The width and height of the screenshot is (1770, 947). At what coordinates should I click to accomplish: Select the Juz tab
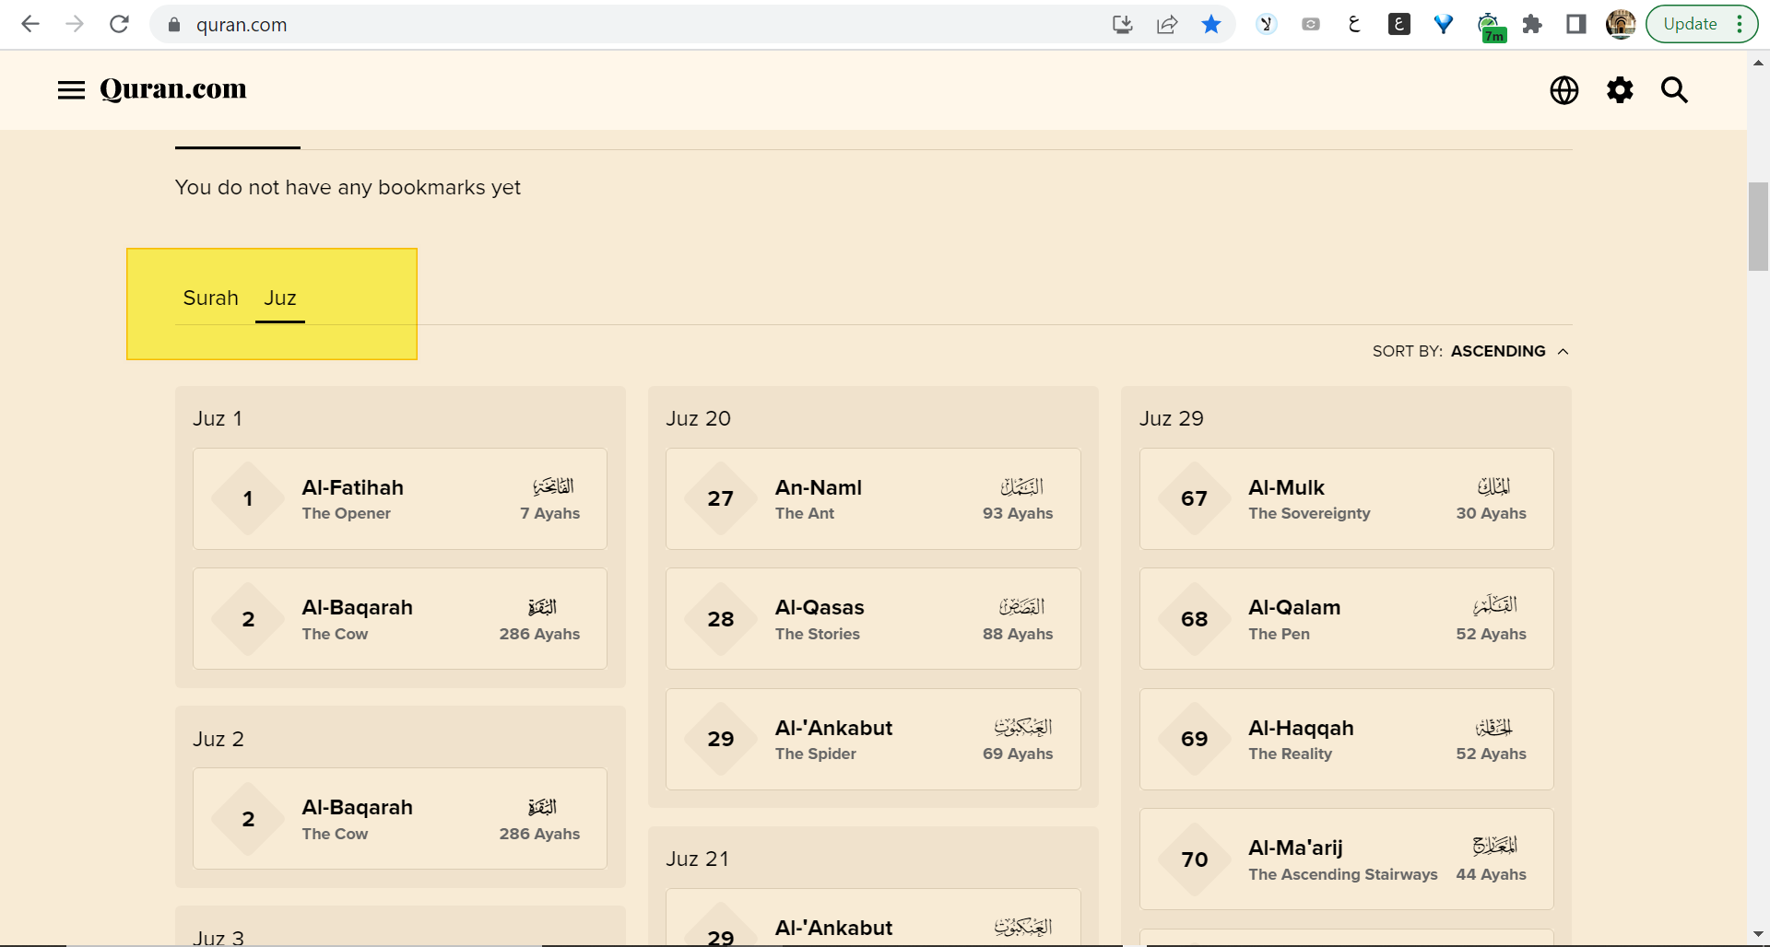(280, 298)
